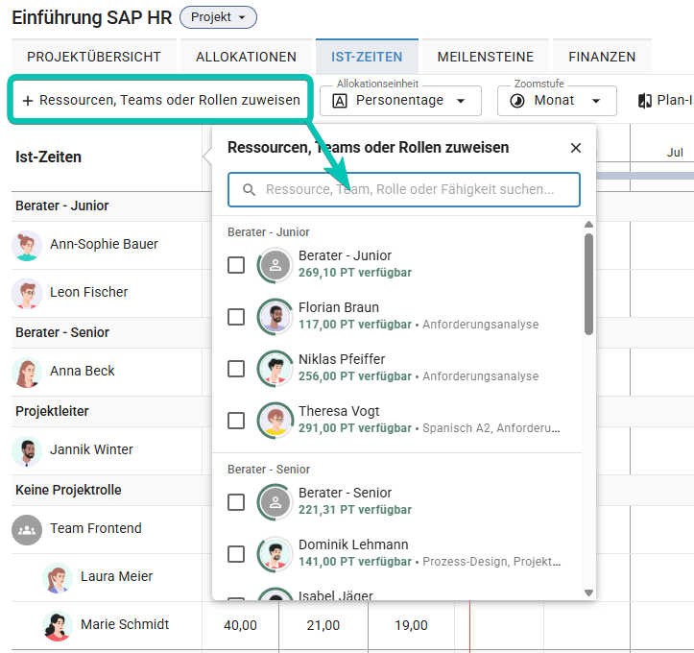Go to the Meilensteine tab
The image size is (694, 653).
click(486, 57)
